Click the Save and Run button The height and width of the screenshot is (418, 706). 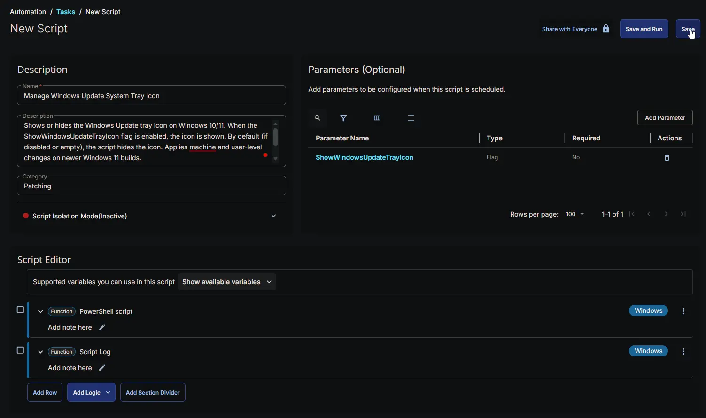tap(644, 29)
